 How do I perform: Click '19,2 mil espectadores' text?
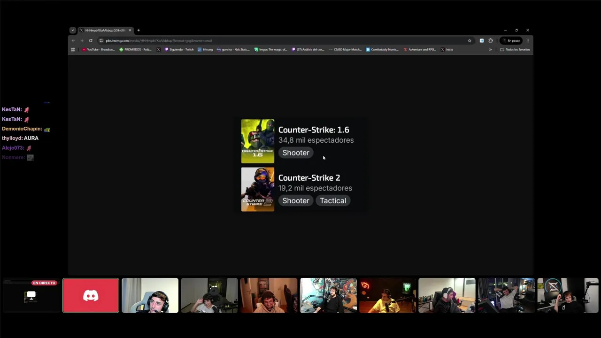point(315,188)
